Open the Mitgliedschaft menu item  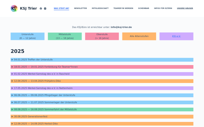(x=100, y=8)
